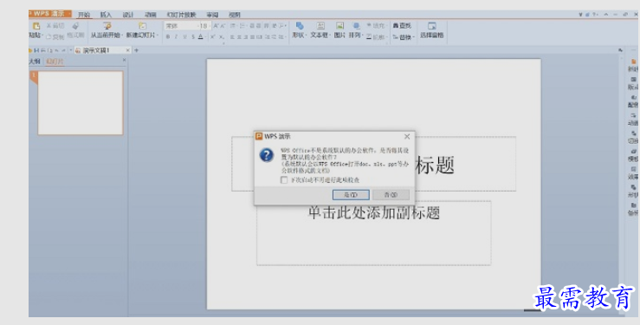Switch to the Review (审阅) tab
640x325 pixels.
tap(212, 15)
